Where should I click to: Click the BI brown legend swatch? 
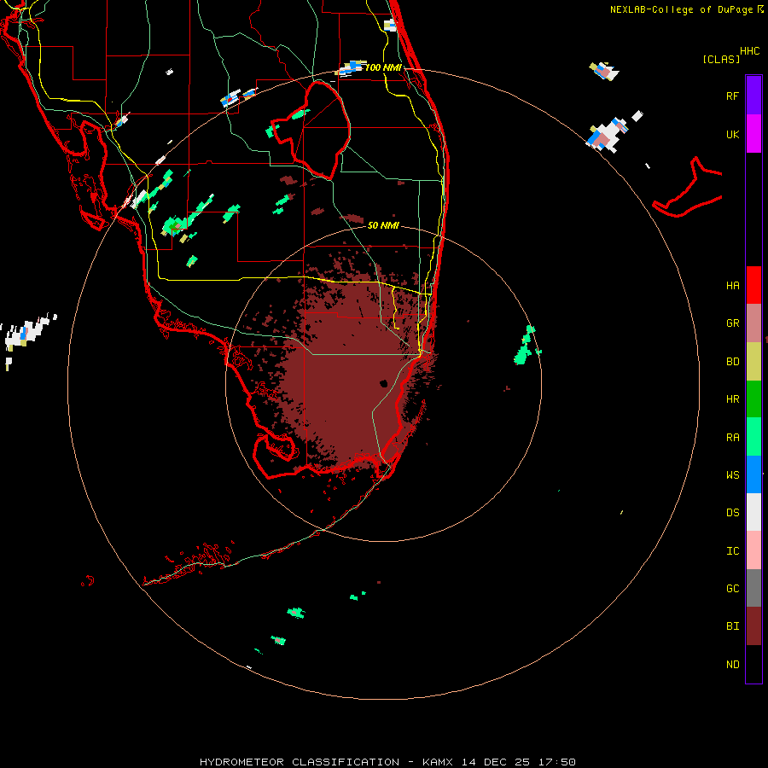753,626
